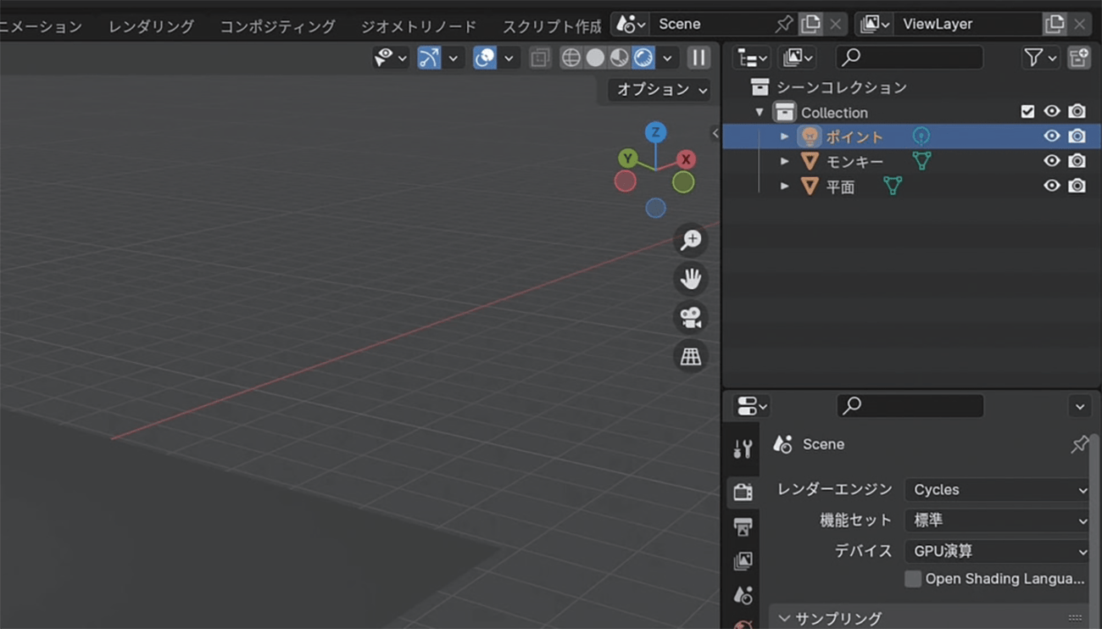Toggle viewport overlays display
The width and height of the screenshot is (1102, 629).
485,57
